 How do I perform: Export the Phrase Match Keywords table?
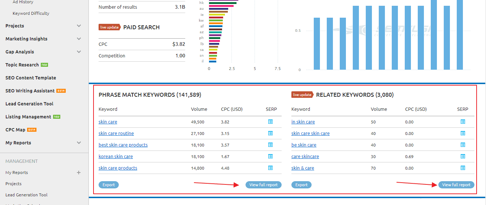109,185
